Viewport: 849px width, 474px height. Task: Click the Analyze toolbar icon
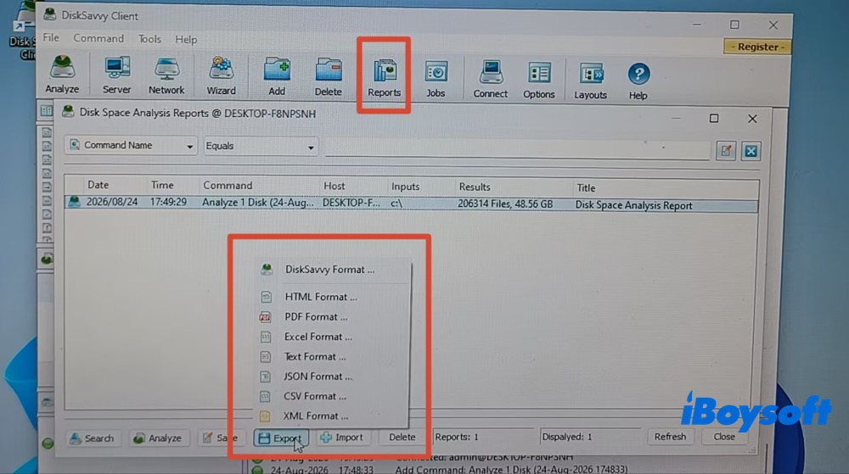click(x=62, y=74)
